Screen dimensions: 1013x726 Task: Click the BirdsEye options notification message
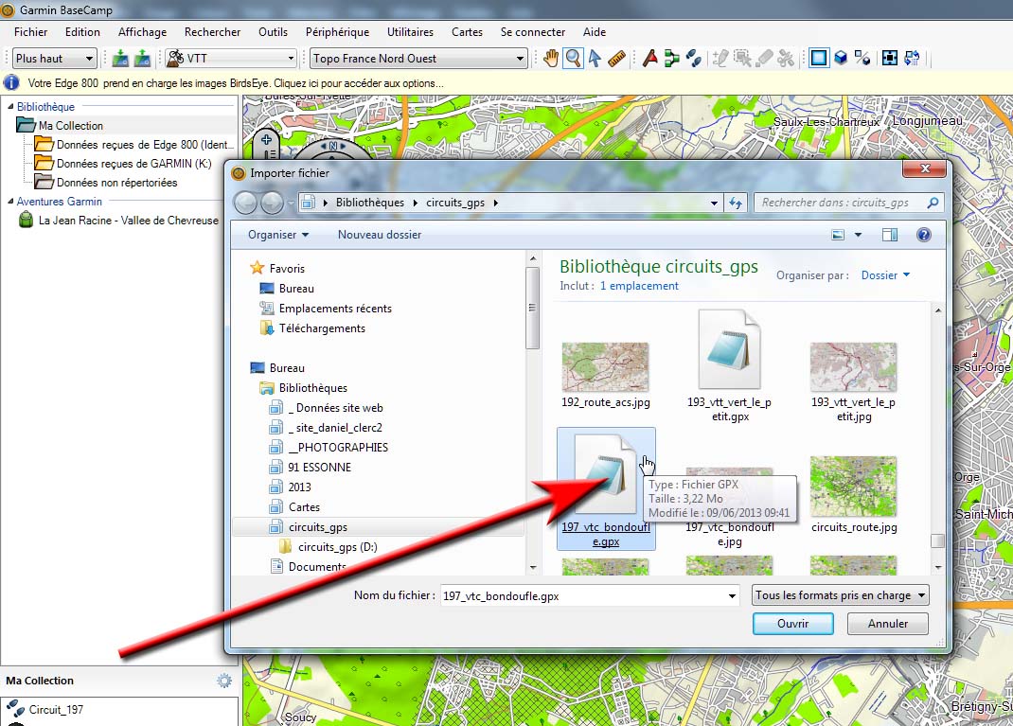(236, 83)
